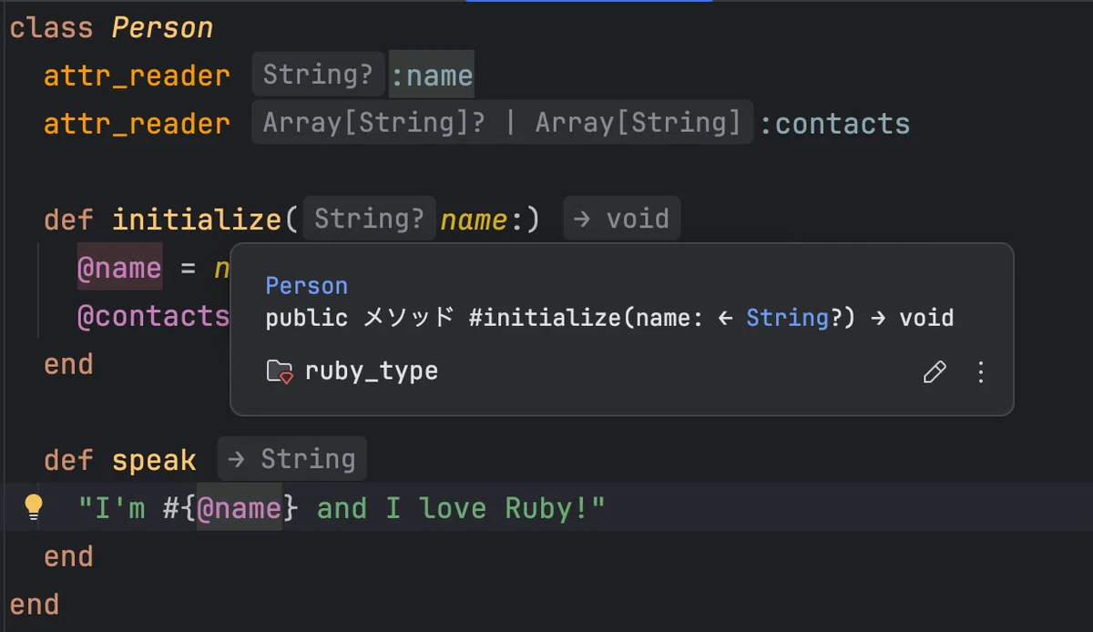Screen dimensions: 1093x632
Task: Click the pencil edit icon in popup
Action: point(935,372)
